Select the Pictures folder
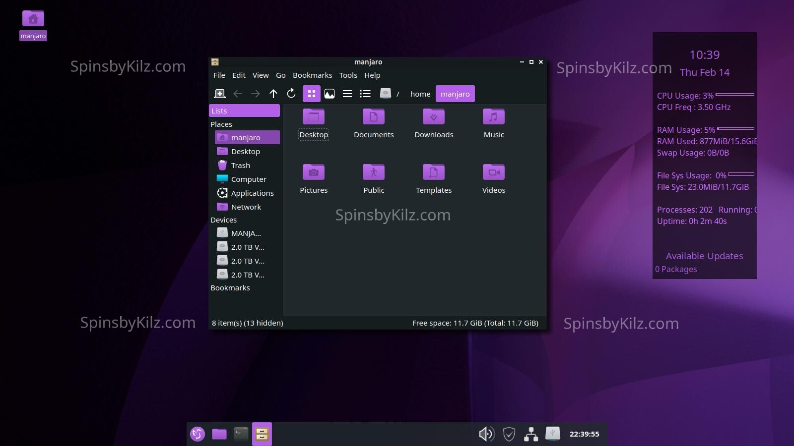794x446 pixels. coord(314,173)
